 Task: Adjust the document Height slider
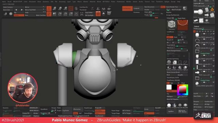[152, 15]
